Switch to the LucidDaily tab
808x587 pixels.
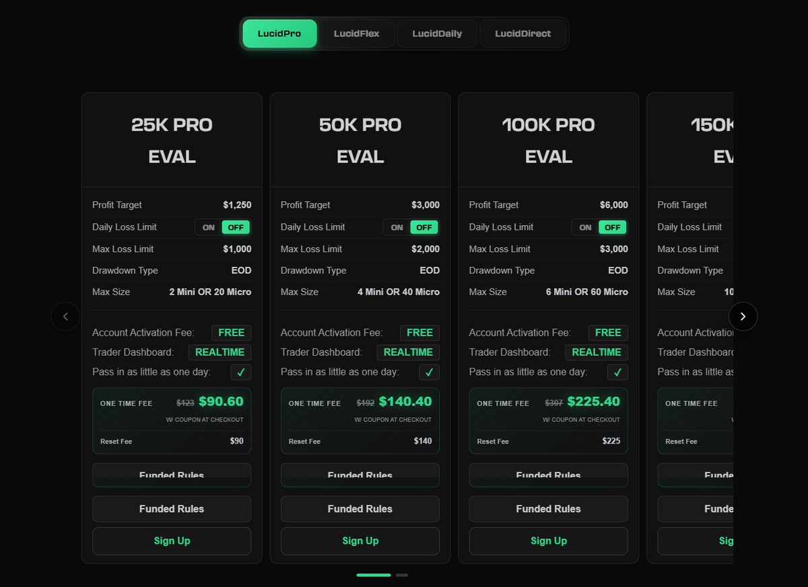click(x=437, y=34)
